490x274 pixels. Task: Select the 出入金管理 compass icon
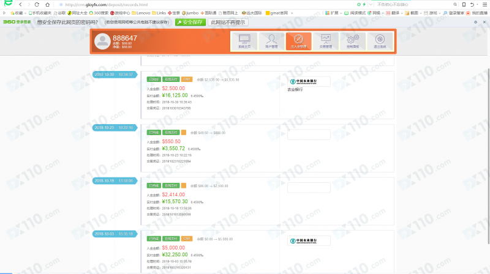(x=298, y=41)
